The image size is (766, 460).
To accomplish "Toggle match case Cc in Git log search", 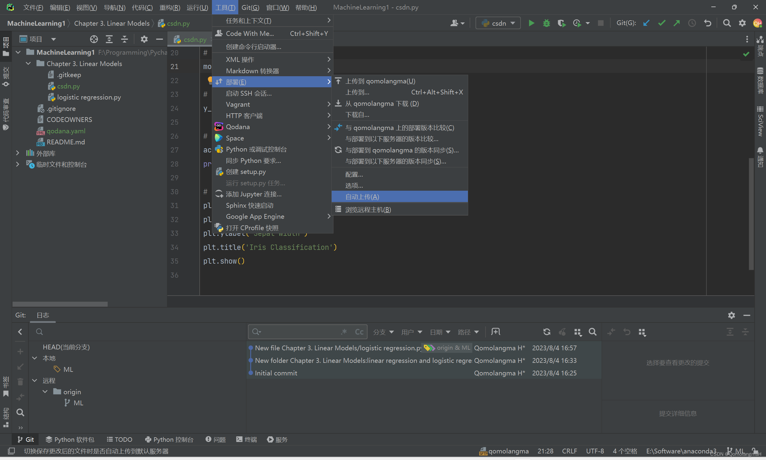I will [x=359, y=332].
